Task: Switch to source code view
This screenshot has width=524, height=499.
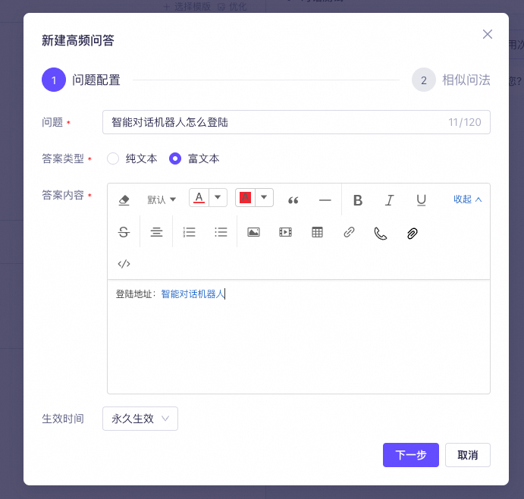Action: (x=124, y=264)
